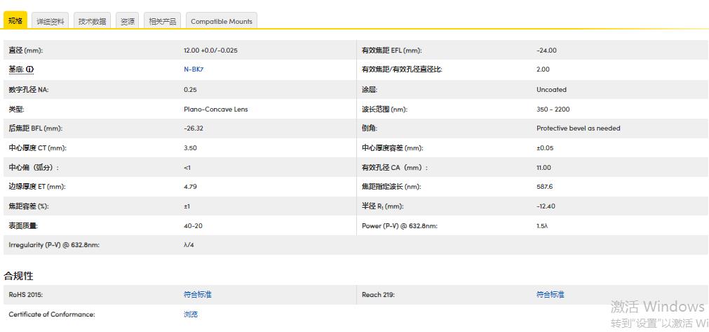The width and height of the screenshot is (709, 332).
Task: Click Certificate of Conformance label
Action: click(52, 314)
